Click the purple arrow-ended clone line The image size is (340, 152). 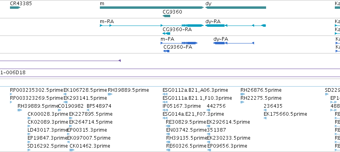point(60,61)
